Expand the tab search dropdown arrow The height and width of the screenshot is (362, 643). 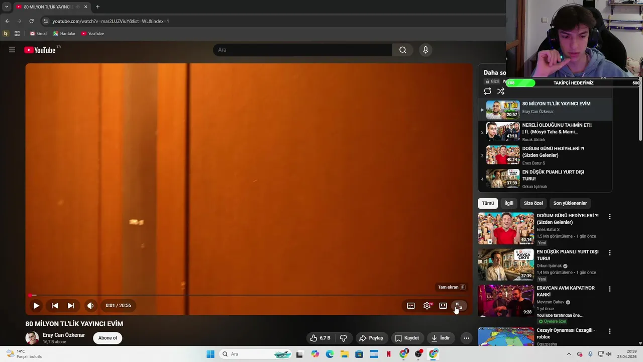7,7
